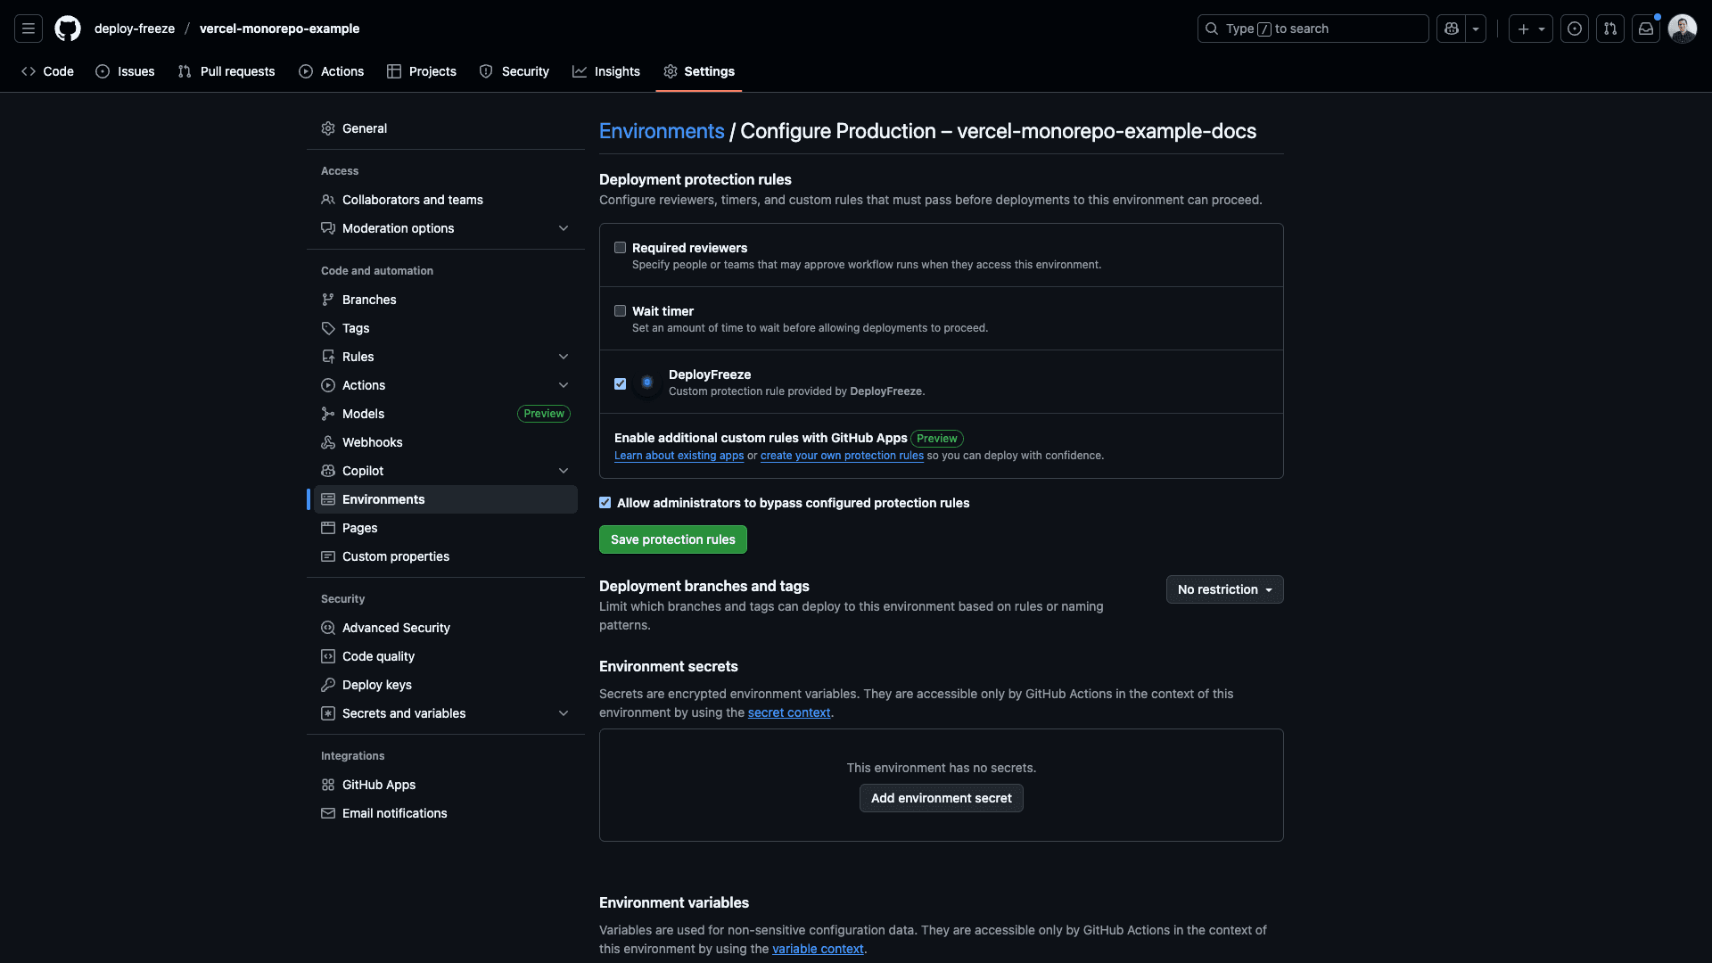This screenshot has width=1712, height=963.
Task: Enable the Required reviewers protection rule
Action: pos(620,247)
